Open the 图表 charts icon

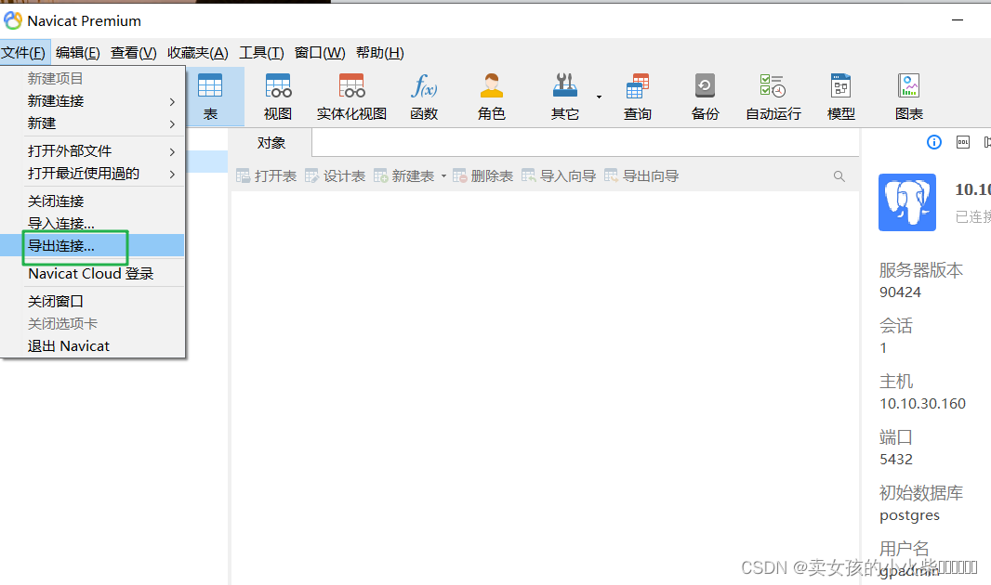click(908, 96)
